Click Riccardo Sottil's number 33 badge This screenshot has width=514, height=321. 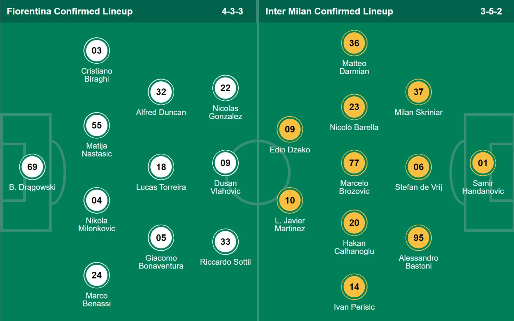[x=225, y=242]
